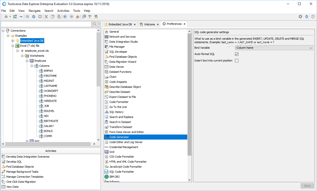Open Find Database Objects activity

pyautogui.click(x=20, y=167)
